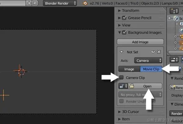Click the Blender logo icon in the header
The image size is (183, 124).
point(85,3)
